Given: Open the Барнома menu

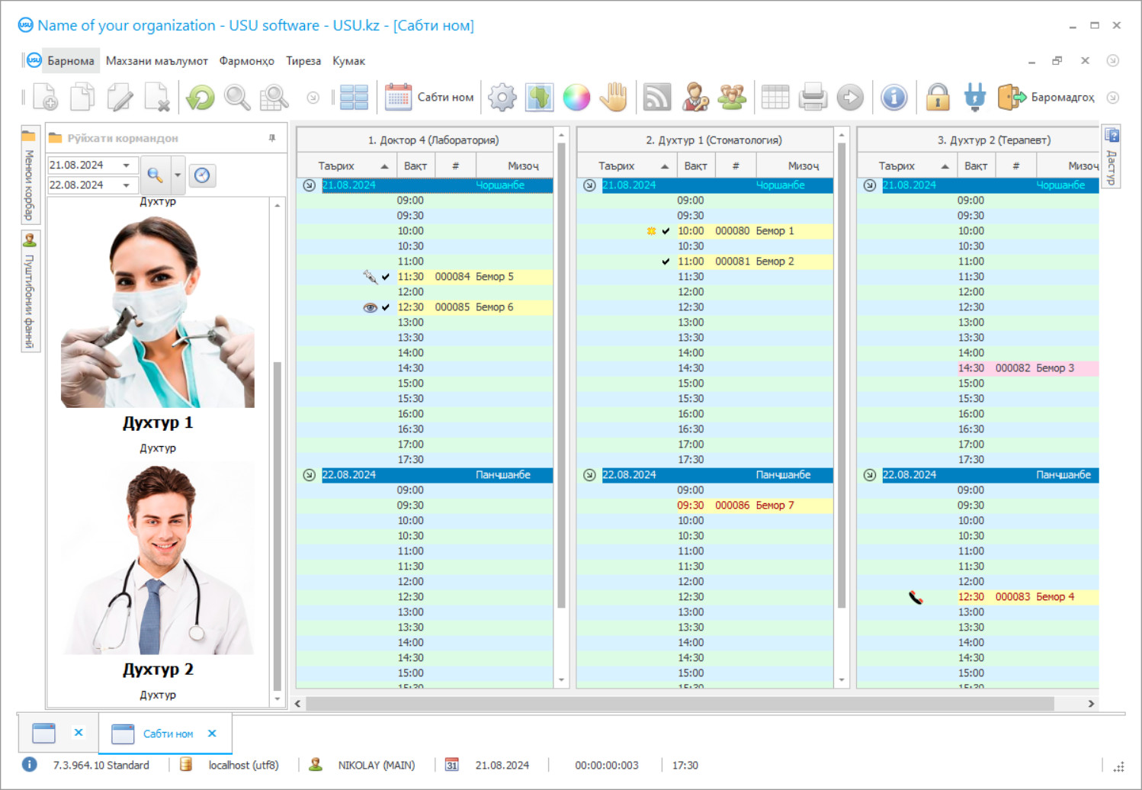Looking at the screenshot, I should [71, 61].
